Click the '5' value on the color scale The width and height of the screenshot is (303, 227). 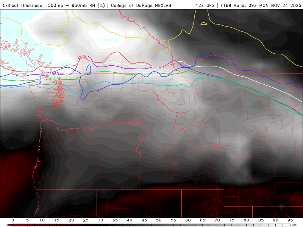coord(27,220)
